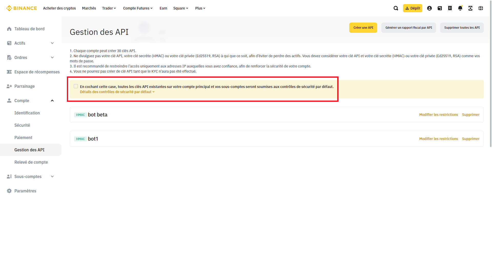Screen dimensions: 492x277
Task: Click the Ordres sidebar icon
Action: coord(9,57)
